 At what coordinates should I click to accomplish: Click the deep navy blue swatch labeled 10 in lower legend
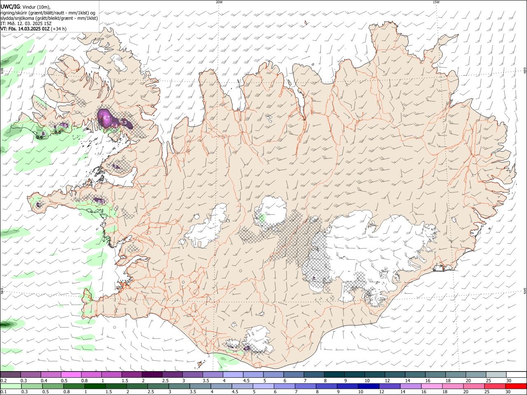click(x=368, y=386)
